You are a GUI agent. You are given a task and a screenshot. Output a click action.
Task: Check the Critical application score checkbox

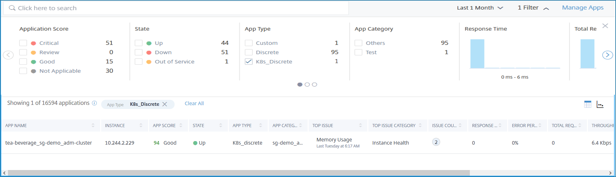23,43
